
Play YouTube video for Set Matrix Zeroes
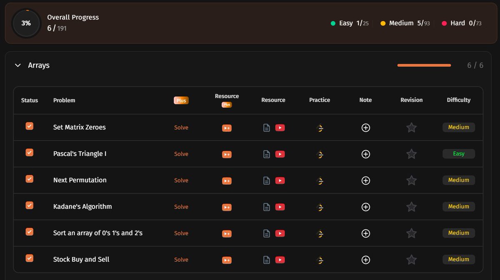point(280,128)
